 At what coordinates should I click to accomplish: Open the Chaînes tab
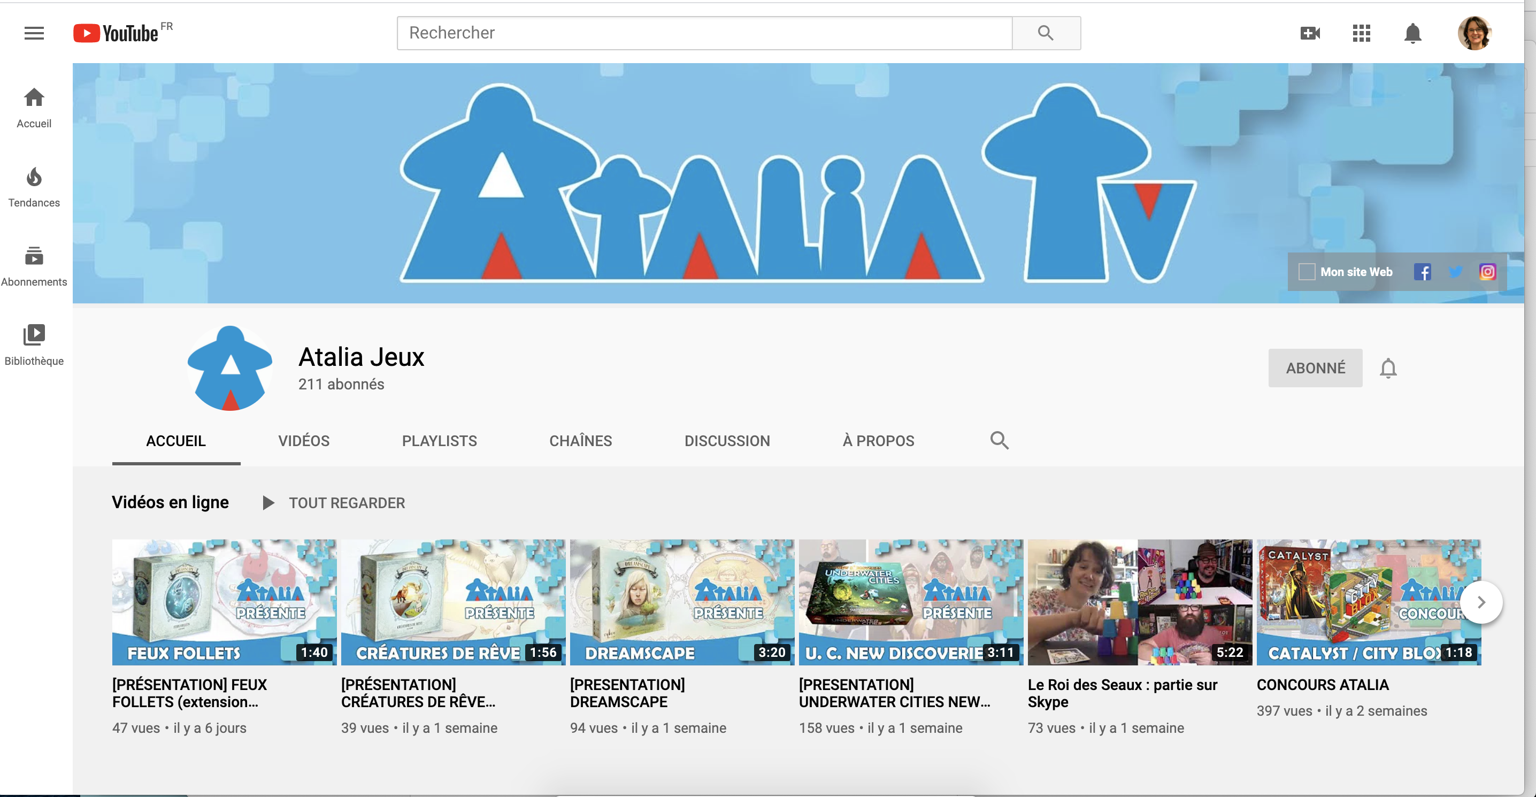click(580, 441)
